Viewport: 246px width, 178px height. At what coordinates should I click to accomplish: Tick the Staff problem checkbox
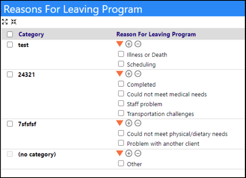point(121,103)
